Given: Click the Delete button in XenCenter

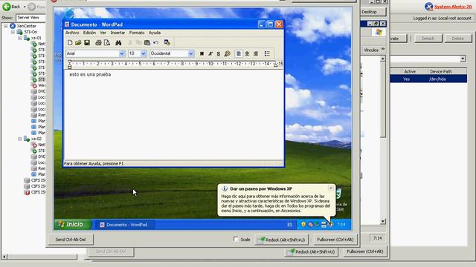Looking at the screenshot, I should (x=458, y=39).
